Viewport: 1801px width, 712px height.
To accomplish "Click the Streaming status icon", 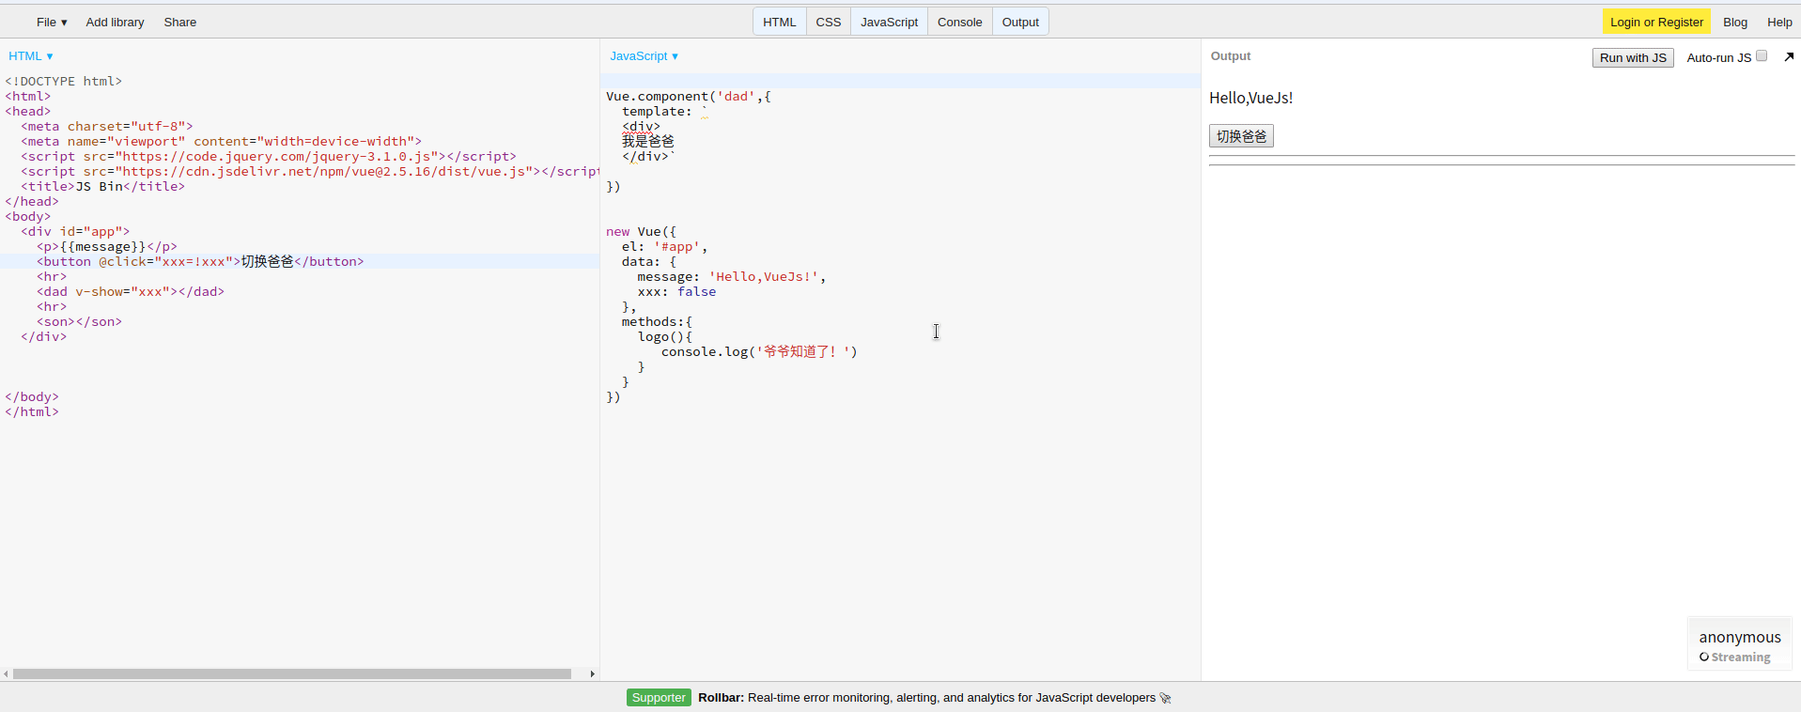I will coord(1704,658).
